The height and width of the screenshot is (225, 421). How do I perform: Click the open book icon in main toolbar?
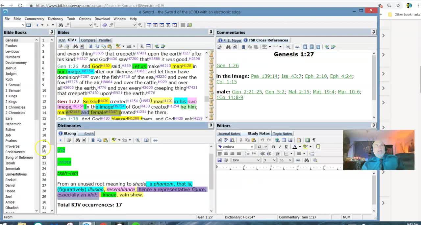(x=29, y=25)
